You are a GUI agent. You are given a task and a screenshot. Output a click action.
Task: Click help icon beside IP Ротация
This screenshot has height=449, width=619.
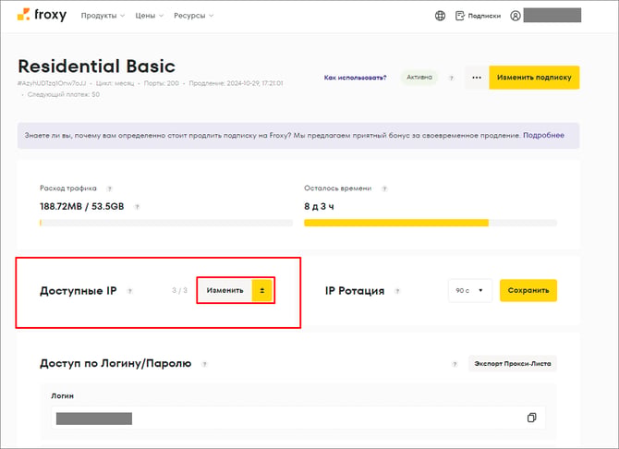click(397, 291)
